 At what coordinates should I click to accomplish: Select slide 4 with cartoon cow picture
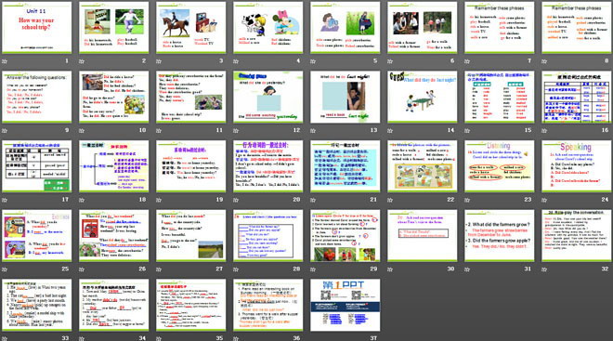(x=267, y=27)
